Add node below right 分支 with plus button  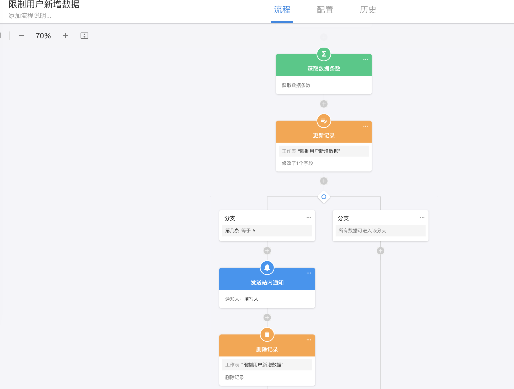coord(380,251)
